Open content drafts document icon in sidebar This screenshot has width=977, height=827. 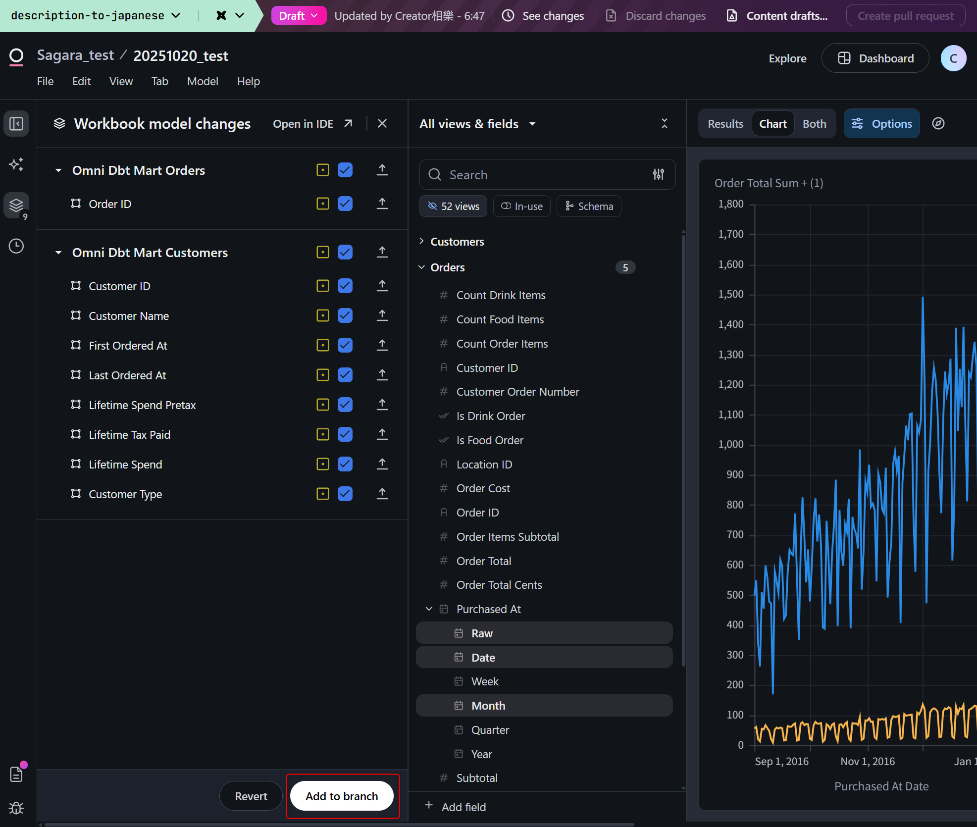(16, 774)
